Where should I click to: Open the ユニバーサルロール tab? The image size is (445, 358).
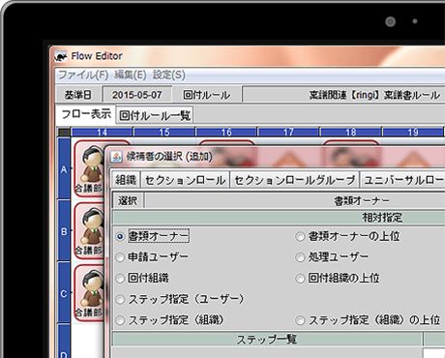[402, 180]
